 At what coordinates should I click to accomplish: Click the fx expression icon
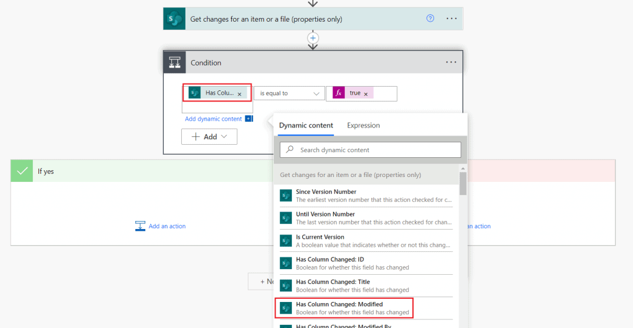pyautogui.click(x=339, y=93)
